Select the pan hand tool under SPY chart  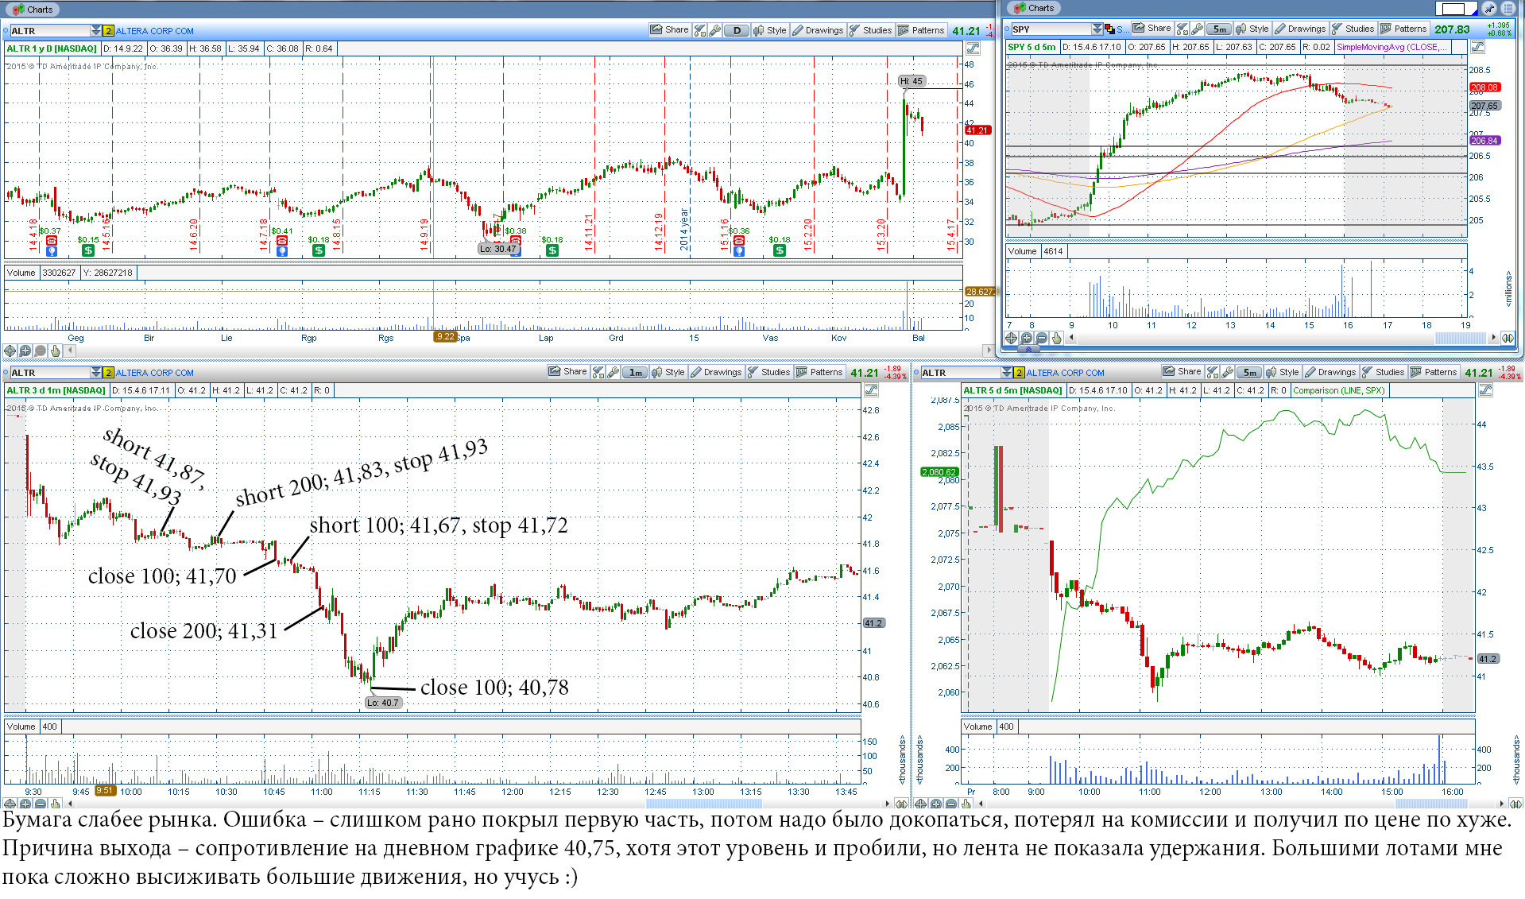click(x=1056, y=338)
